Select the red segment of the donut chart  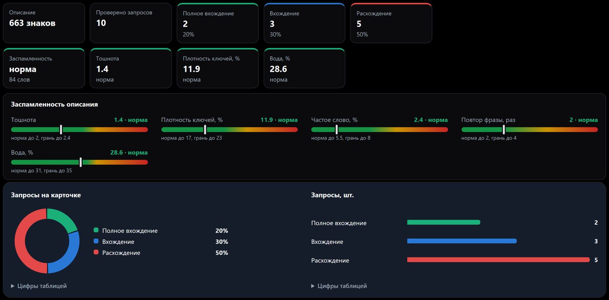(x=20, y=241)
